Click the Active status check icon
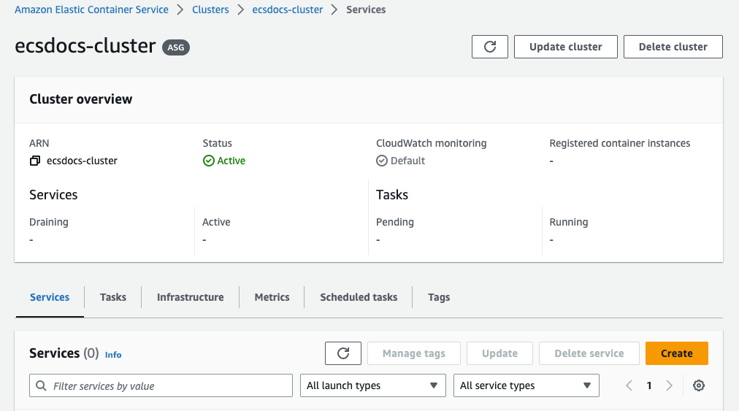The width and height of the screenshot is (739, 411). pyautogui.click(x=209, y=161)
